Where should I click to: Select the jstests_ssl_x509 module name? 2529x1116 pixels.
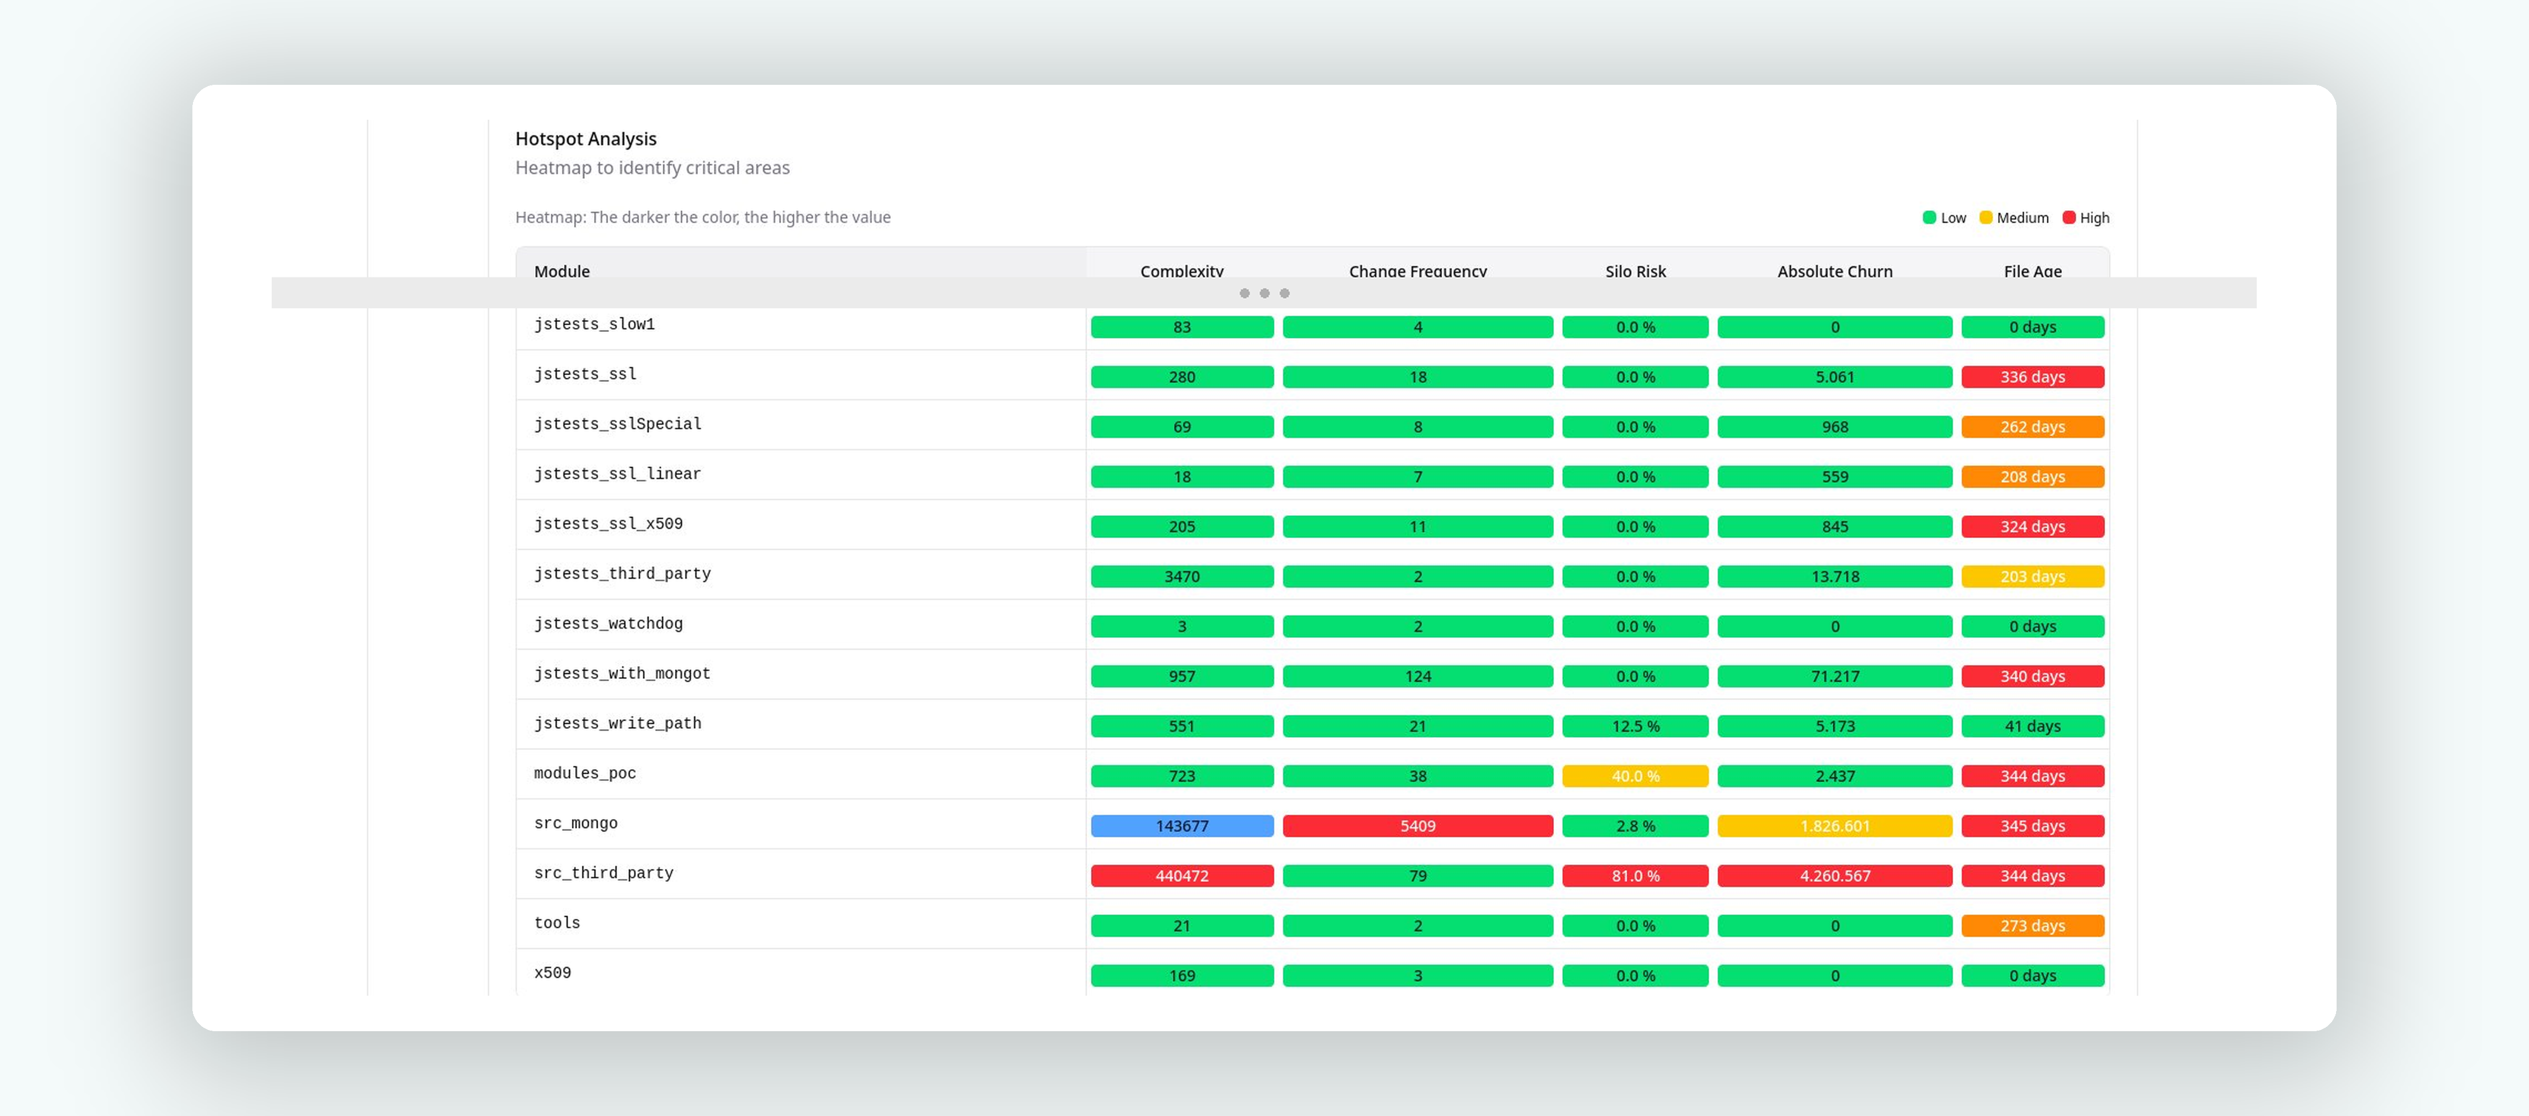click(x=608, y=524)
